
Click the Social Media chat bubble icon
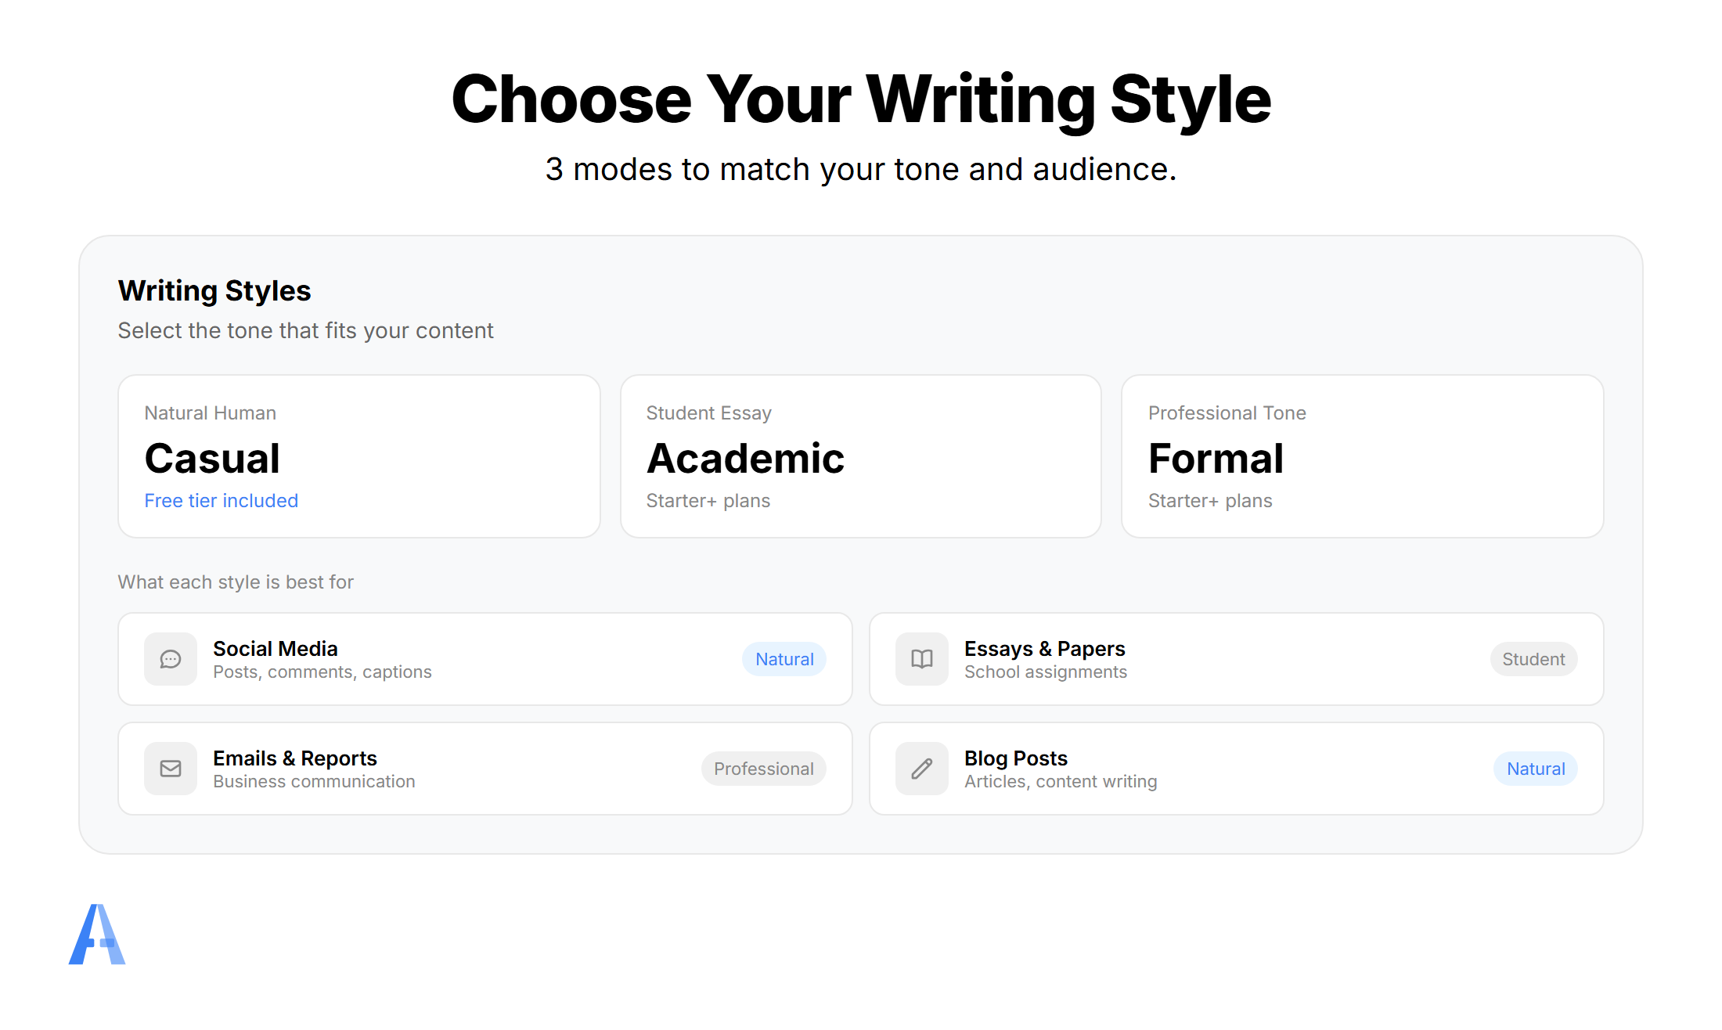pyautogui.click(x=171, y=659)
